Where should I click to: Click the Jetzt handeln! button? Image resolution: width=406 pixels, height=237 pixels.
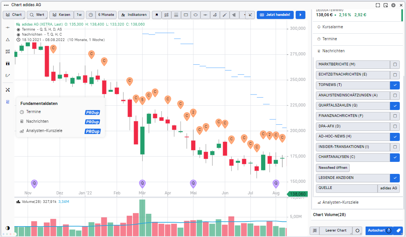(275, 15)
